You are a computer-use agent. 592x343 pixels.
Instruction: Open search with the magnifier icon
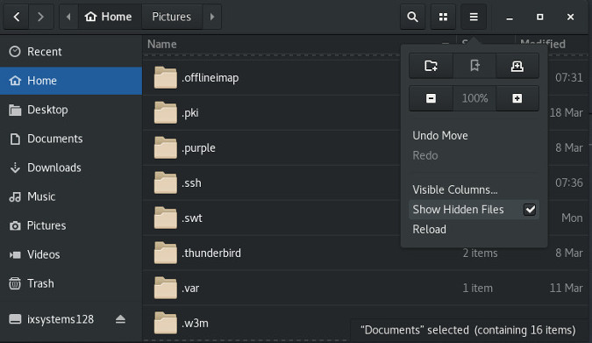tap(413, 17)
